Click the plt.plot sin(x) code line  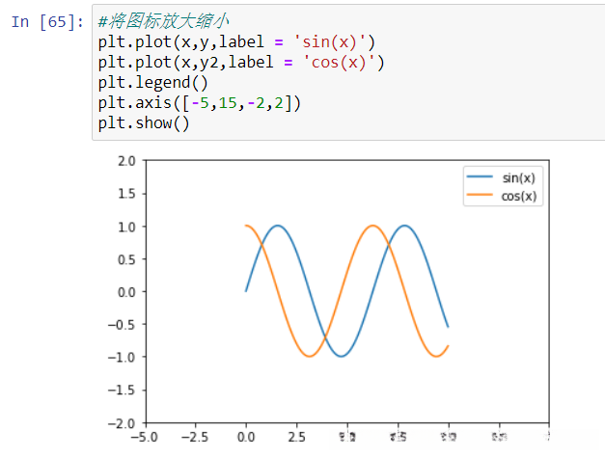tap(236, 42)
